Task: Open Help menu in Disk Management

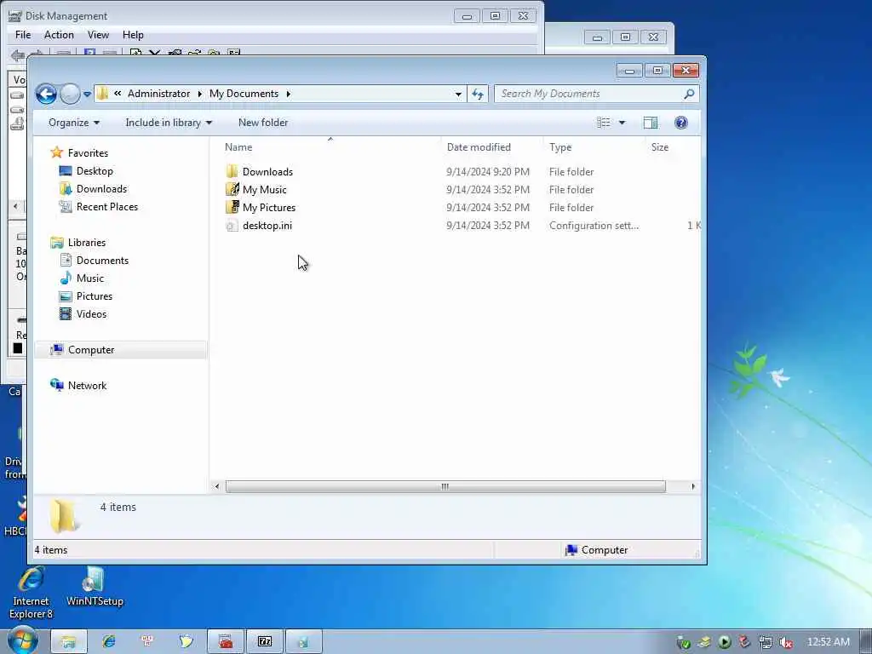Action: pos(133,34)
